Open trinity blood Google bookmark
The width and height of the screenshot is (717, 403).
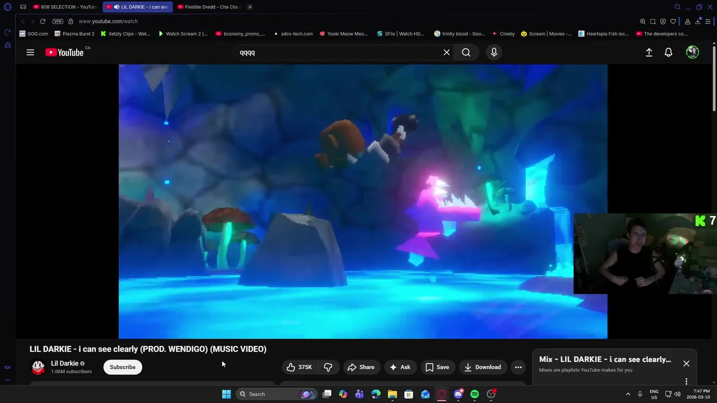tap(460, 34)
